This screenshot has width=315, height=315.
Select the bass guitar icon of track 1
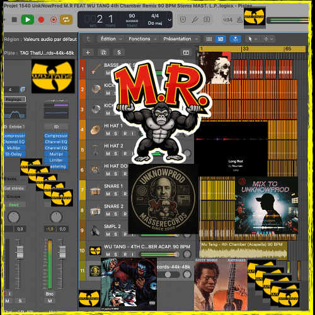(95, 69)
